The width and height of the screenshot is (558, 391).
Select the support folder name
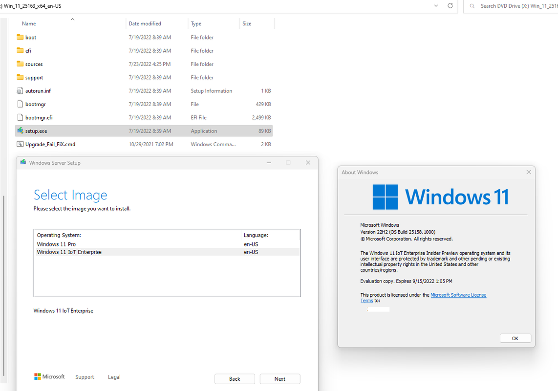(34, 78)
